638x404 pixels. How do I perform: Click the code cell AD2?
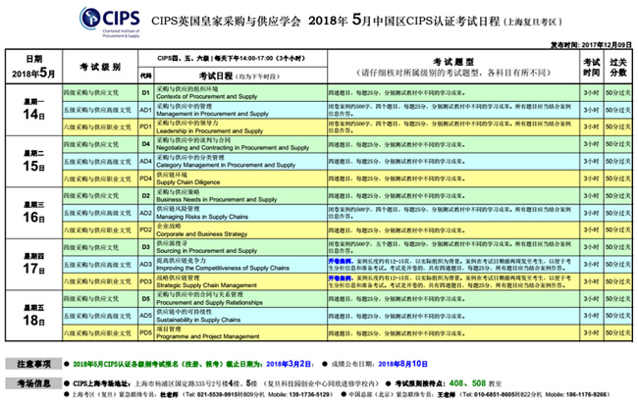pos(146,213)
